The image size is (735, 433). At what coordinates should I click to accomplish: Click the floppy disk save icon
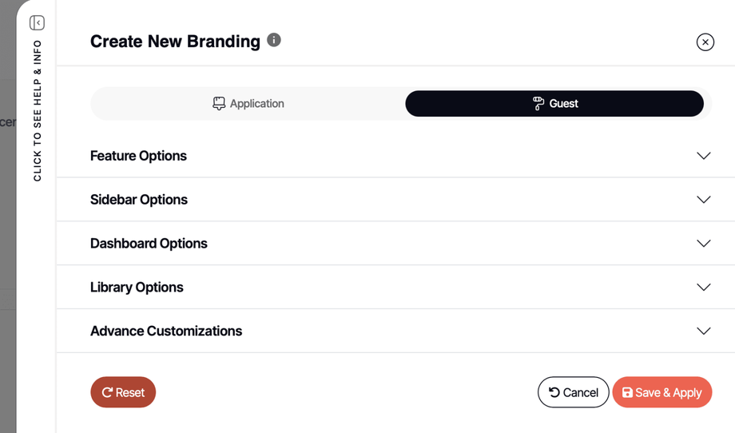[x=627, y=392]
